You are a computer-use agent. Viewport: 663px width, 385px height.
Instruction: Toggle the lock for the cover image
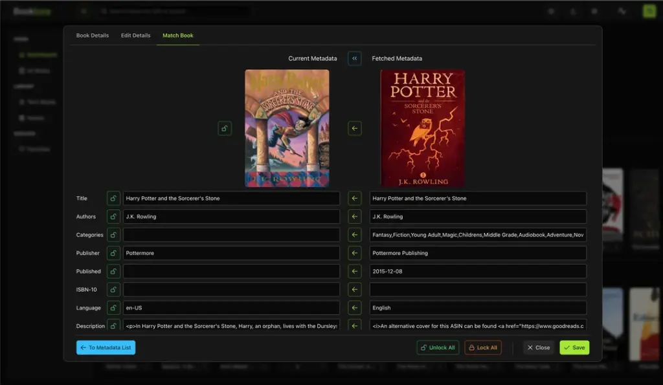(225, 129)
